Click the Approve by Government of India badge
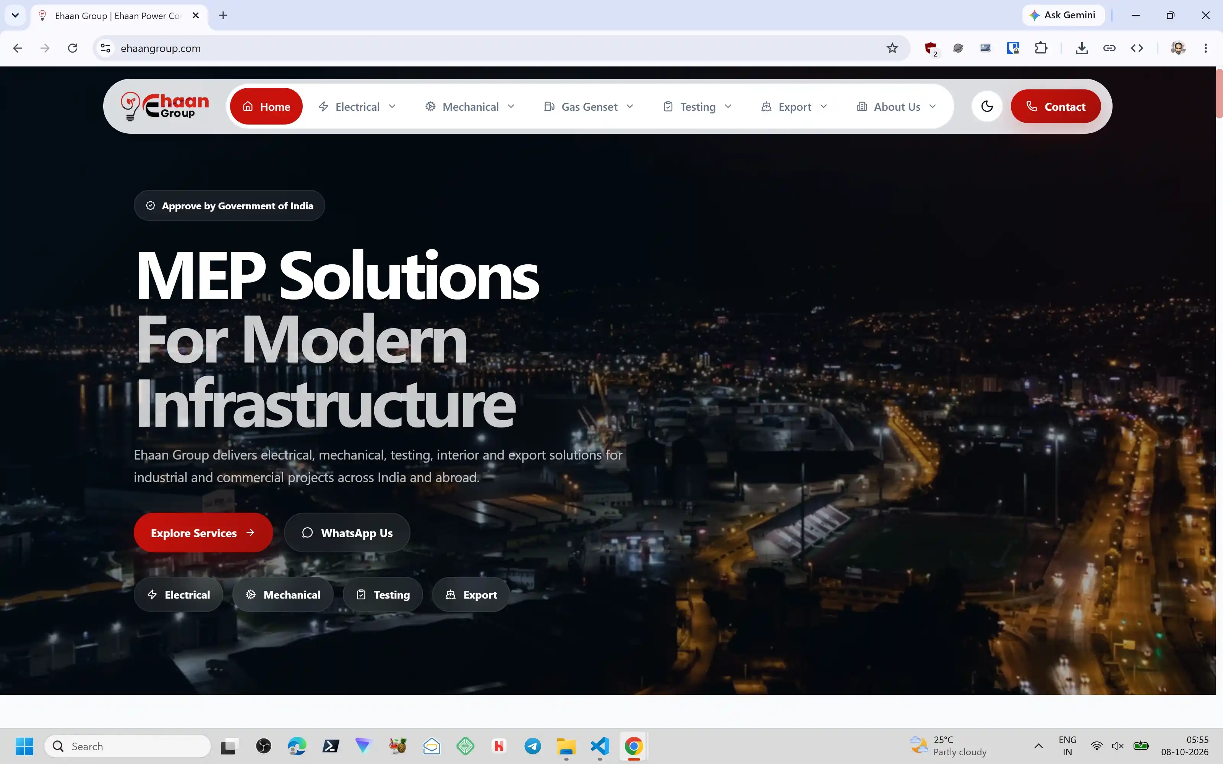 point(229,206)
